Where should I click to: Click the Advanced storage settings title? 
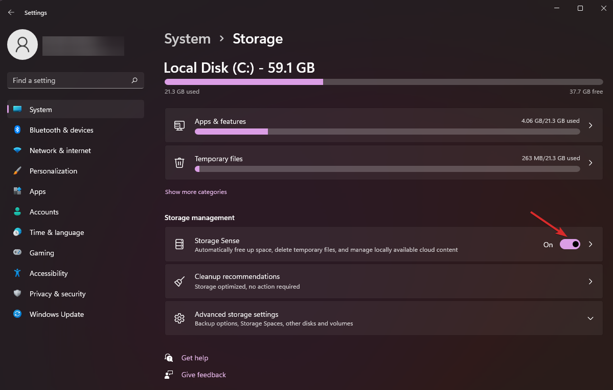pos(237,314)
